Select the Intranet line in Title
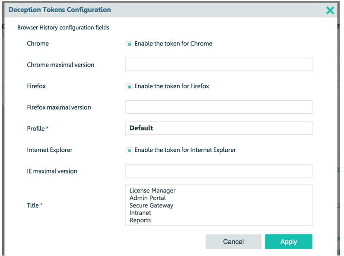The width and height of the screenshot is (344, 256). point(140,213)
